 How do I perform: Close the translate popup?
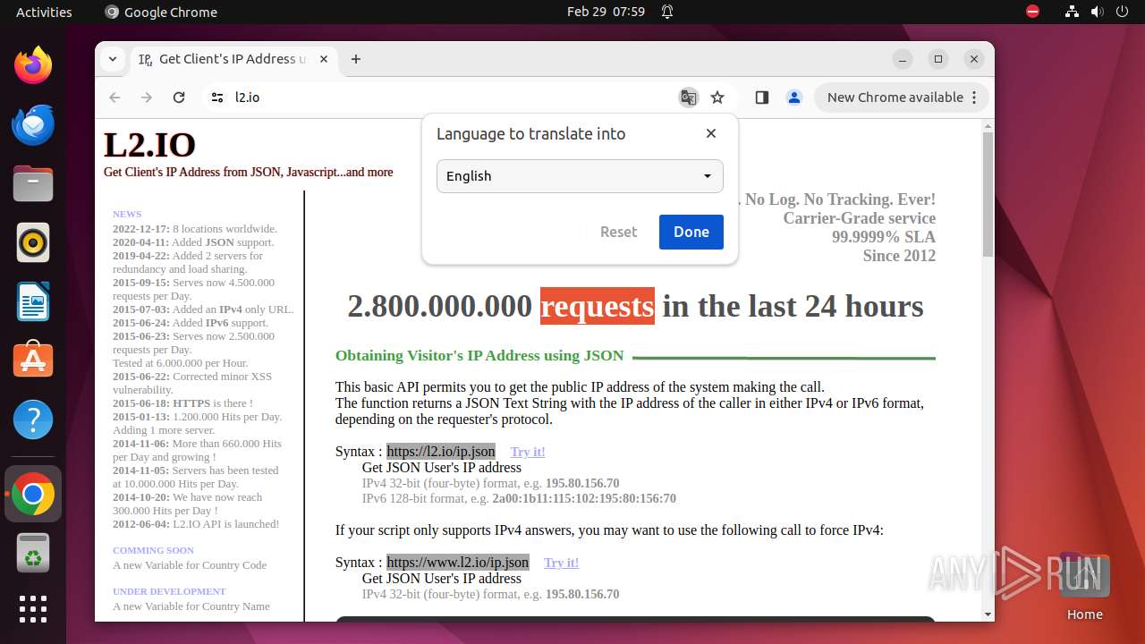click(x=711, y=133)
